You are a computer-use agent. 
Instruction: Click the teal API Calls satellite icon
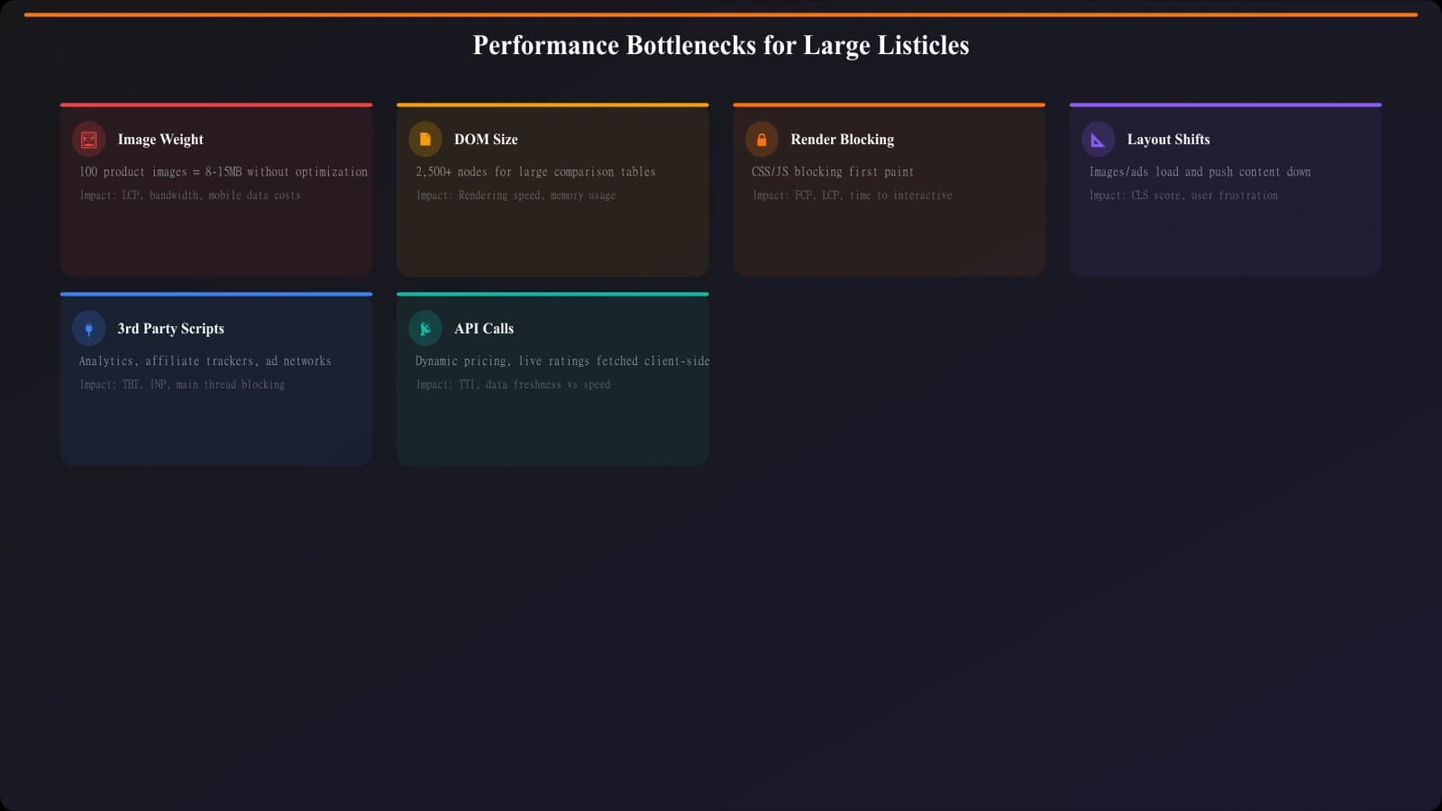tap(424, 328)
